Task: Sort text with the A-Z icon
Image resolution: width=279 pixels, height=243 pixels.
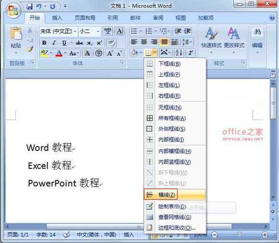Action: 179,53
